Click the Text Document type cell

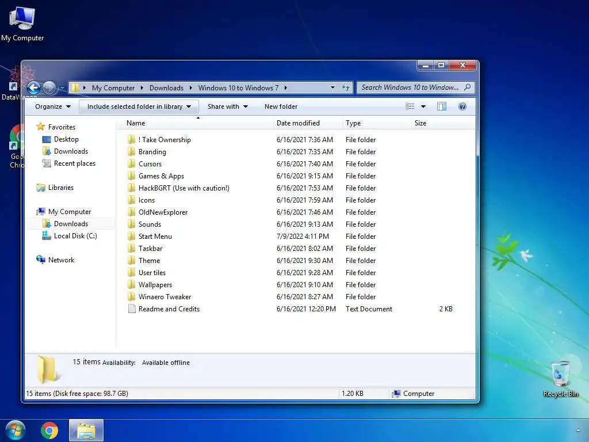click(369, 308)
